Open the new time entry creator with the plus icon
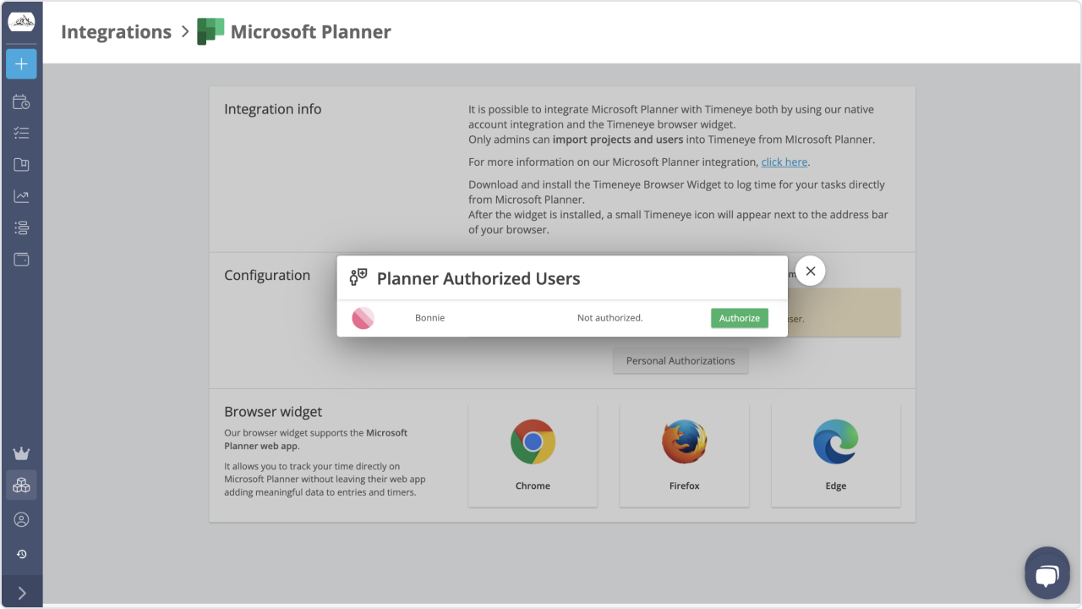Image resolution: width=1082 pixels, height=609 pixels. click(x=21, y=63)
